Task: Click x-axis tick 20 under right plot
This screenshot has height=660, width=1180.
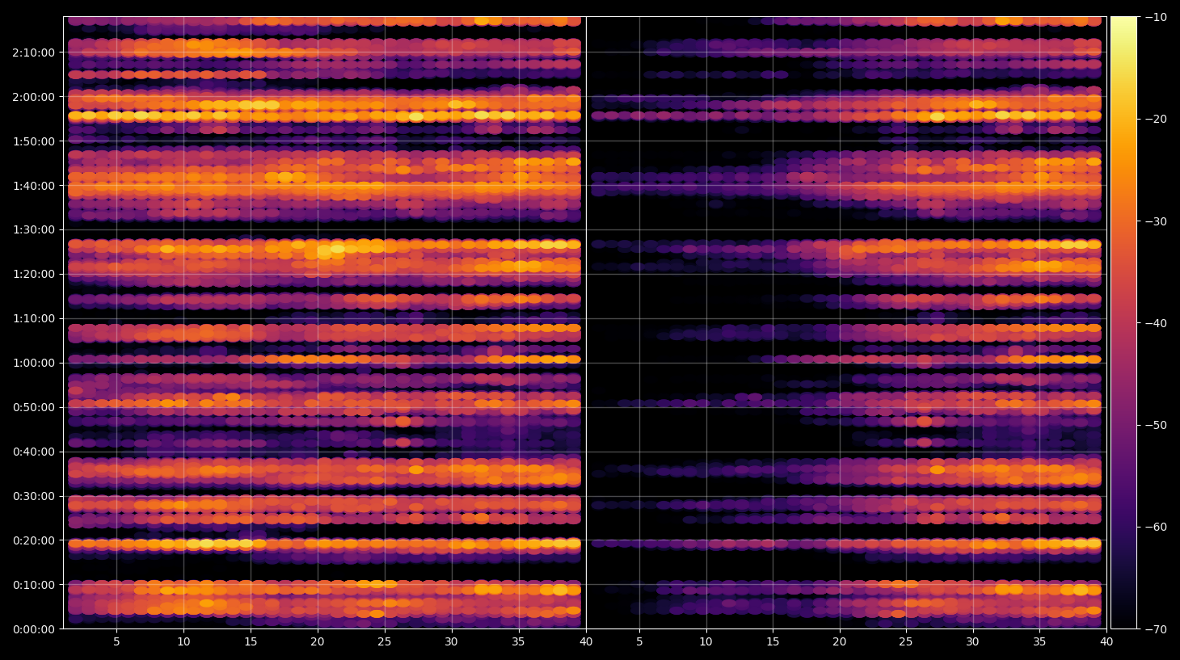Action: click(840, 642)
